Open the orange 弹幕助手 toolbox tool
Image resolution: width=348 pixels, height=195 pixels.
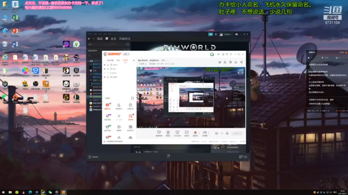coord(107,106)
